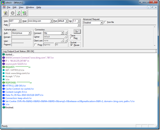Tick the 'from file' checkbox

[105, 22]
